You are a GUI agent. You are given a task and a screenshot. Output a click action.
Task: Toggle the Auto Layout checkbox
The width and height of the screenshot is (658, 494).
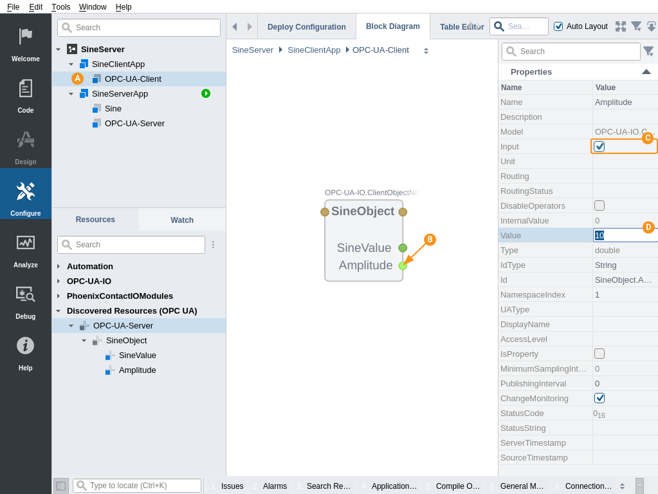558,26
